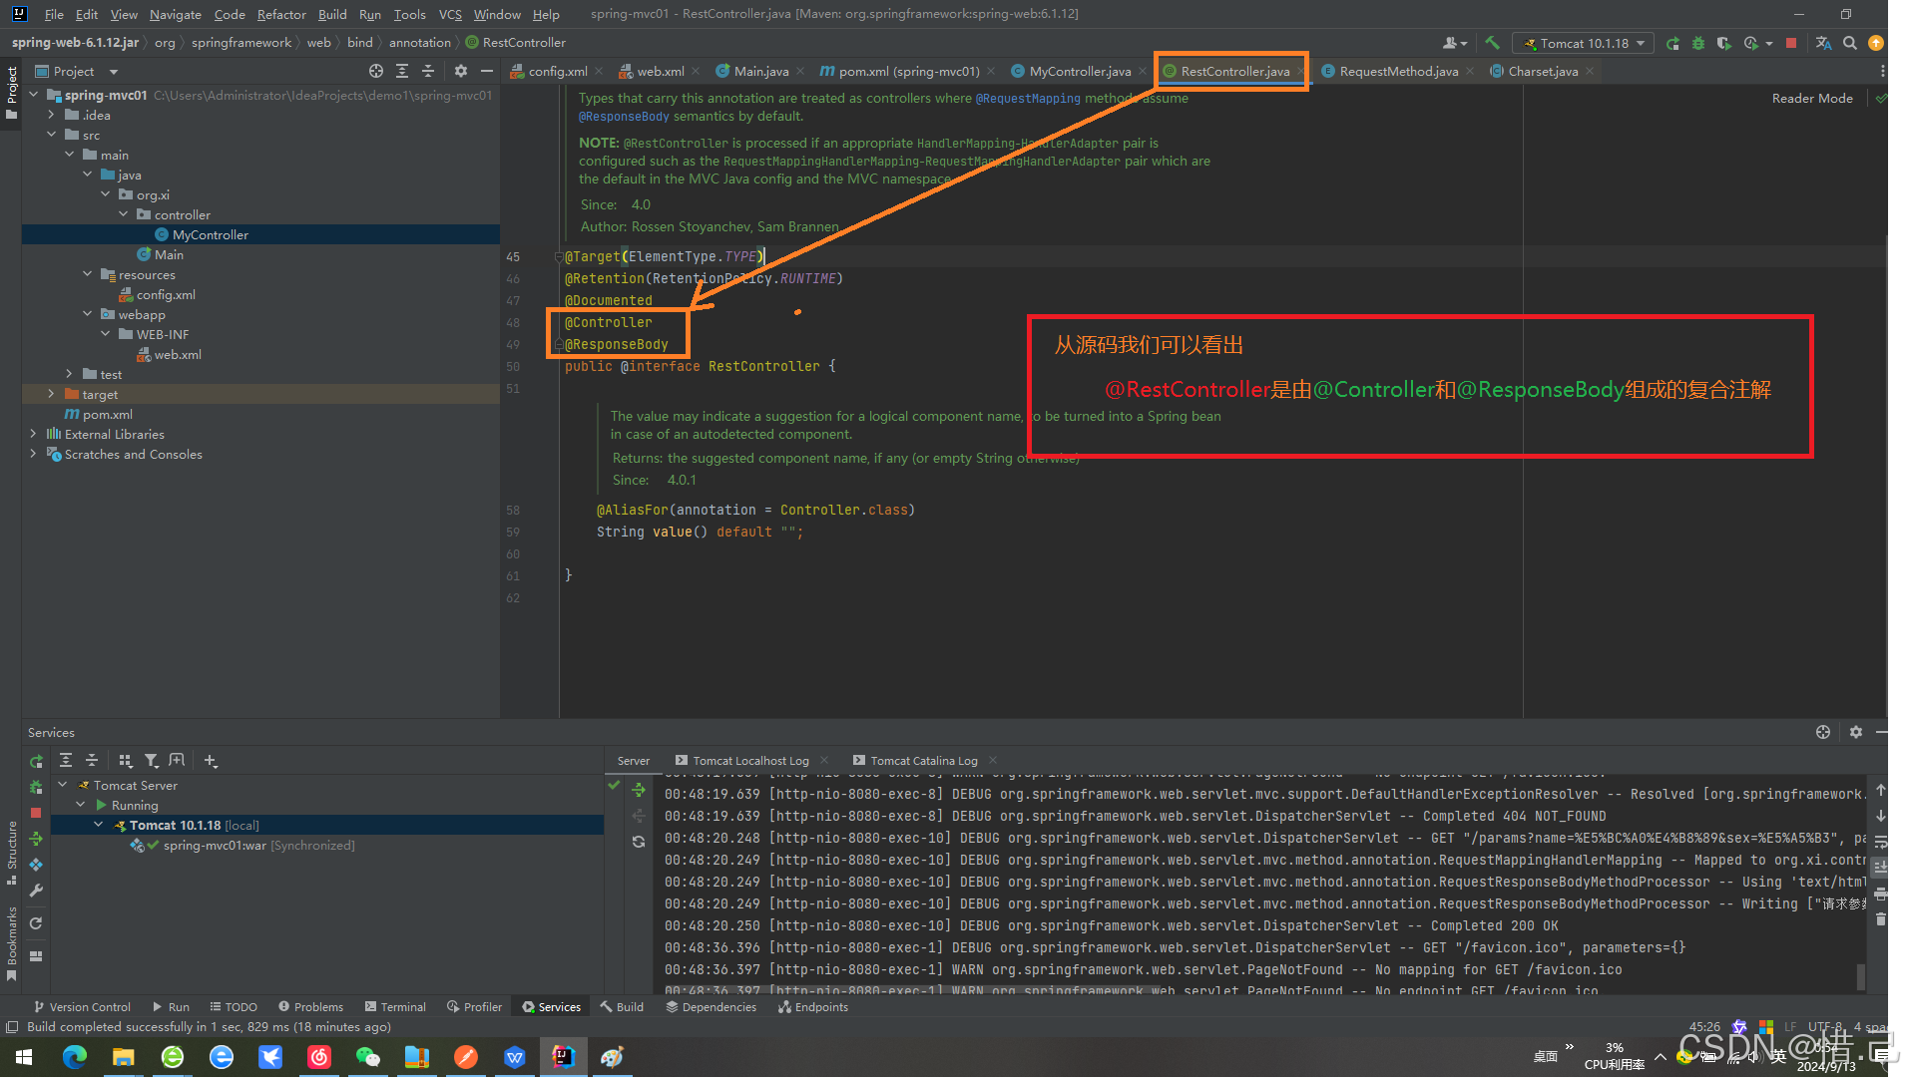Viewport: 1908px width, 1080px height.
Task: Expand the target folder
Action: pyautogui.click(x=51, y=395)
